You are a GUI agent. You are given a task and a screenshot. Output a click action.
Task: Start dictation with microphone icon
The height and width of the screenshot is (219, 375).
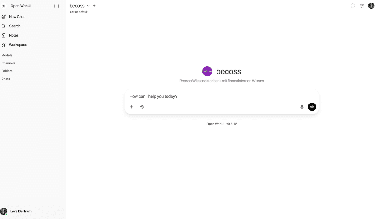click(302, 107)
